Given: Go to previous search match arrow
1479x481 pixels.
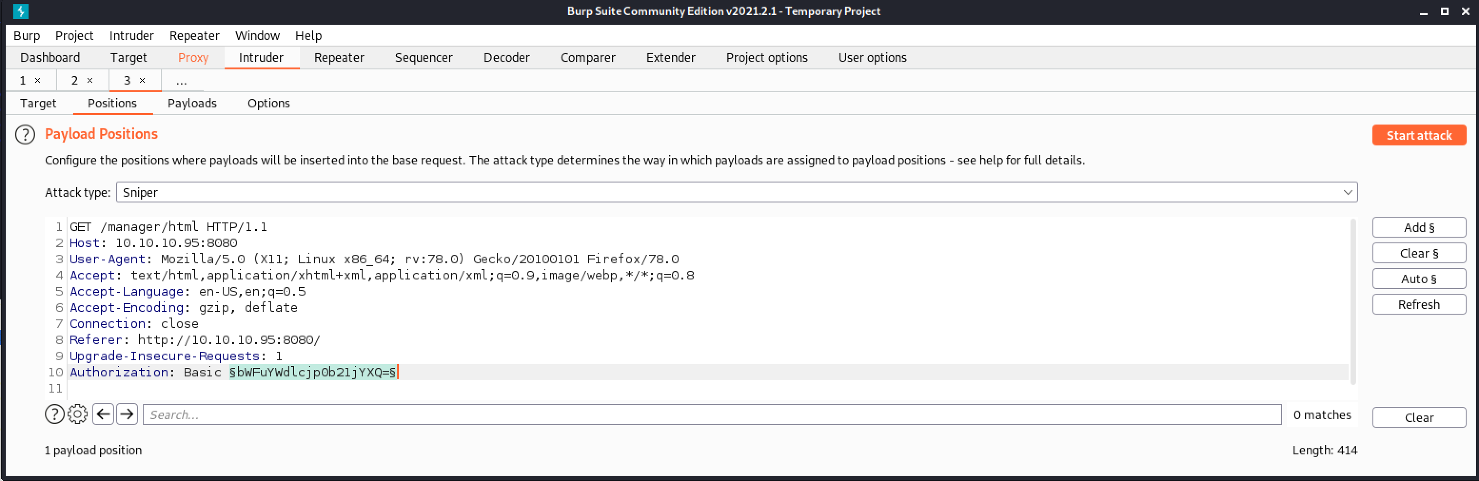Looking at the screenshot, I should tap(103, 414).
